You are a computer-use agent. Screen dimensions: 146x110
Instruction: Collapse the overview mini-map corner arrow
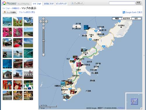click(141, 108)
